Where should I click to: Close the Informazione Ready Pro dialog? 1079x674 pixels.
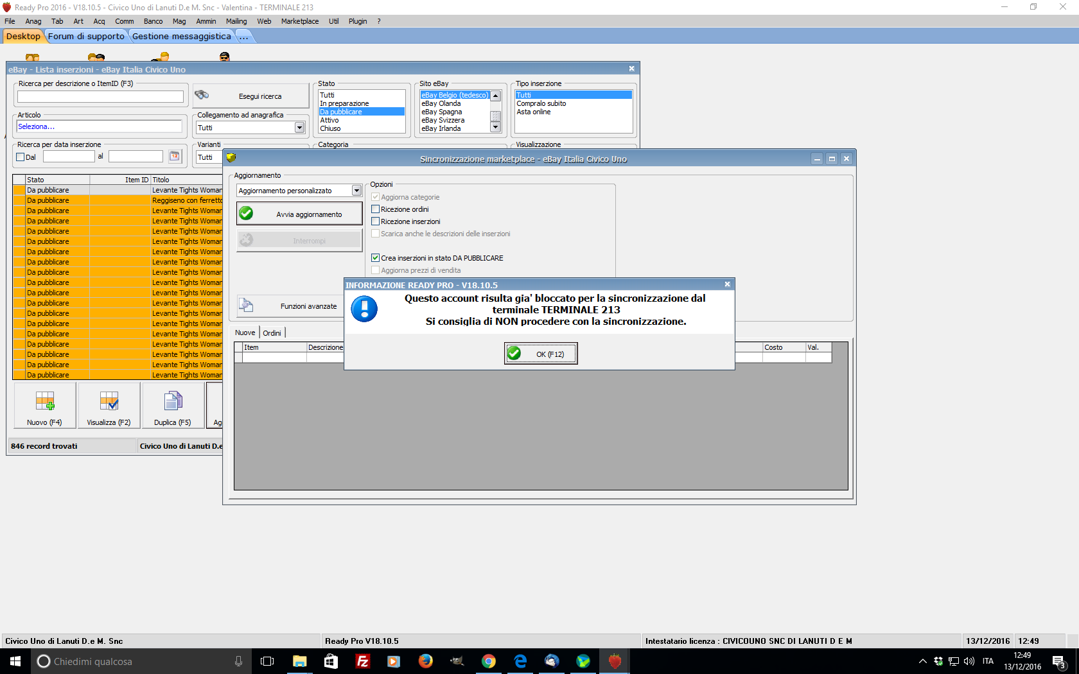(727, 284)
